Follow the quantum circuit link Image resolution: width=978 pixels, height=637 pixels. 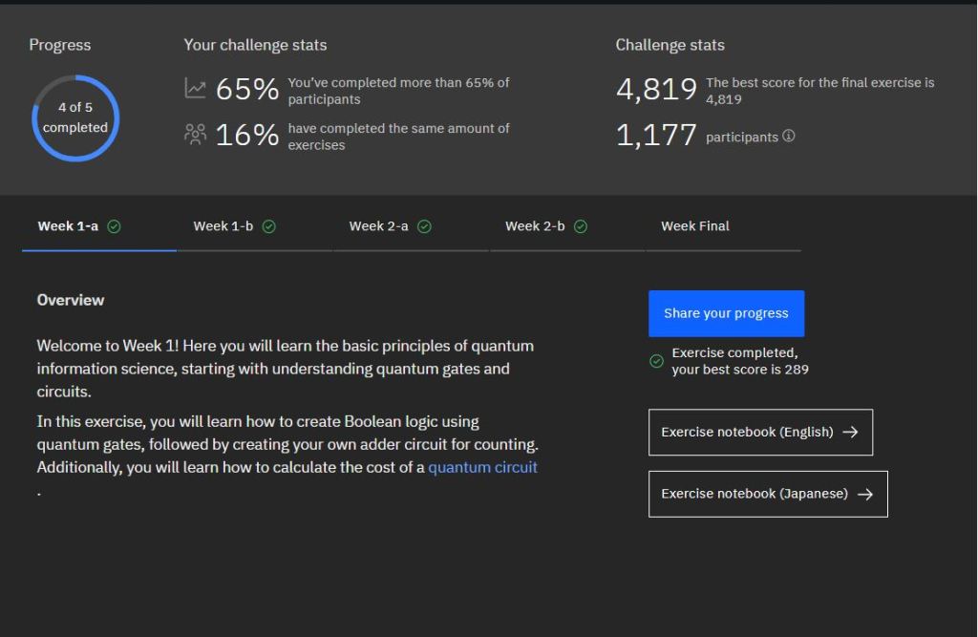tap(482, 467)
